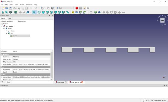This screenshot has width=168, height=102.
Task: Expand the Constraints property row
Action: tap(2, 77)
